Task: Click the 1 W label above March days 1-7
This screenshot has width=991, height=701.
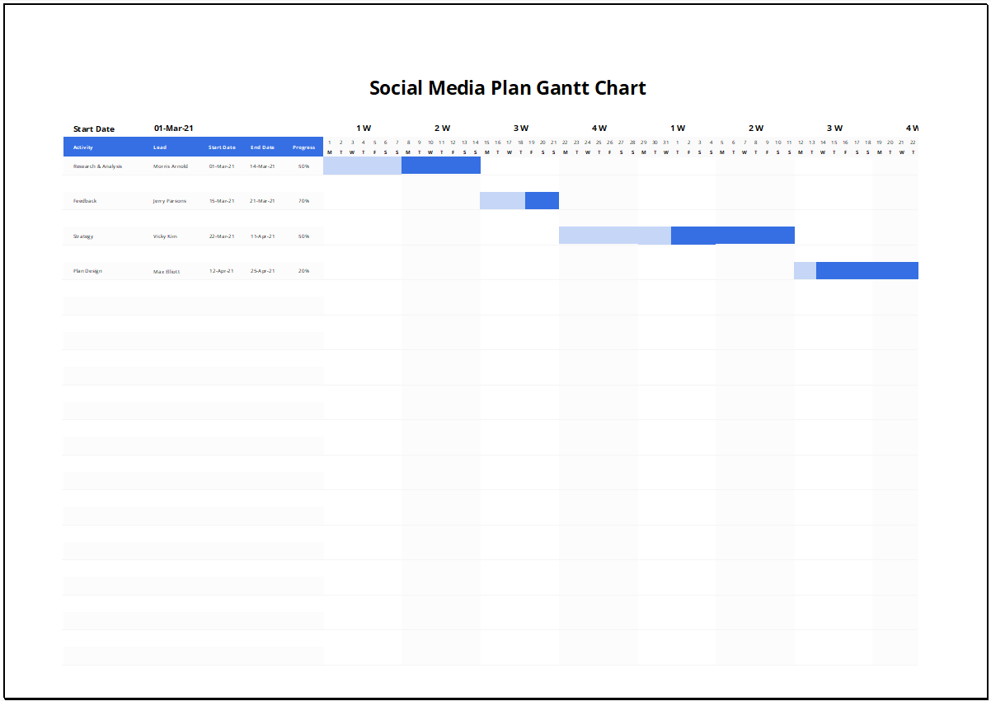Action: pyautogui.click(x=364, y=129)
